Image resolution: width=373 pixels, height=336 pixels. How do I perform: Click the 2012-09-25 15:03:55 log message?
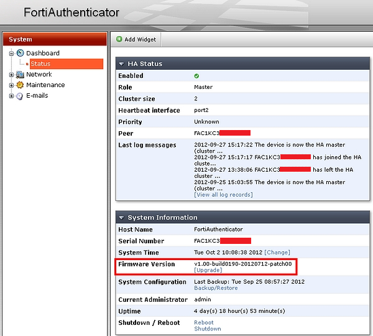tap(270, 185)
